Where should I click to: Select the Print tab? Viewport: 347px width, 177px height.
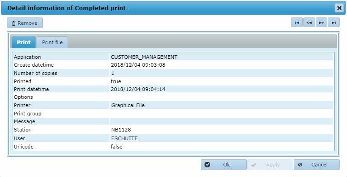click(x=23, y=42)
